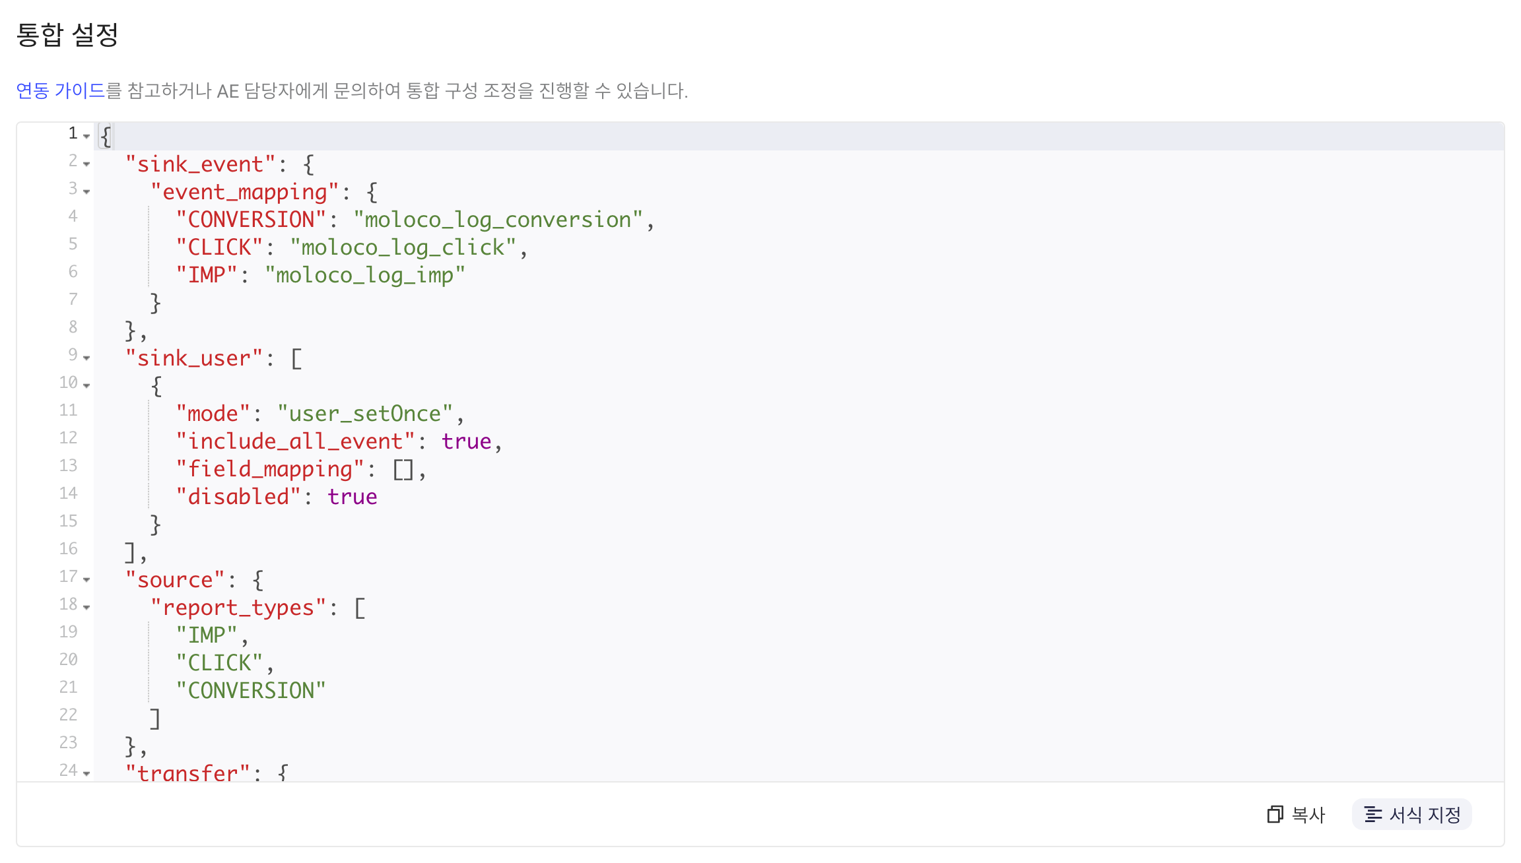
Task: Click "IMP" string on line 19
Action: (207, 635)
